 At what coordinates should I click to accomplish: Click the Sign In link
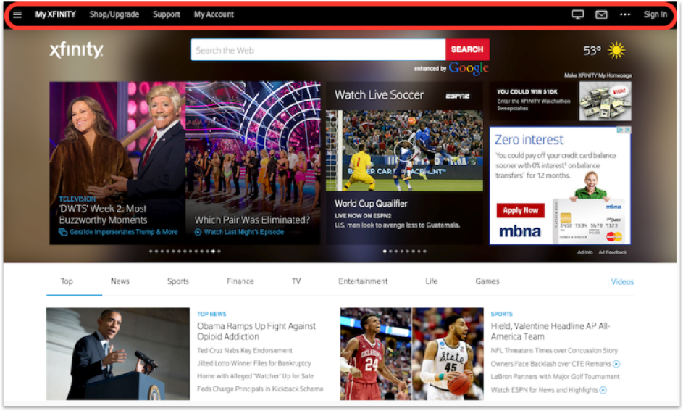[655, 14]
